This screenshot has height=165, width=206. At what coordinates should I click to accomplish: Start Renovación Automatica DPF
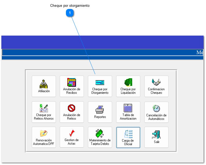pos(44,137)
